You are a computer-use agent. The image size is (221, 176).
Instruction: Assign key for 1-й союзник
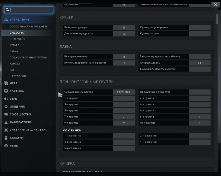click(124, 136)
